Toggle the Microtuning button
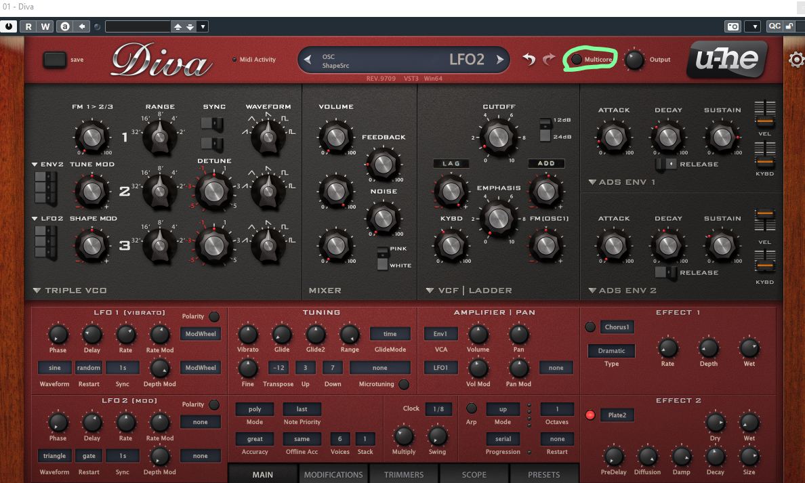This screenshot has height=483, width=805. [x=404, y=384]
